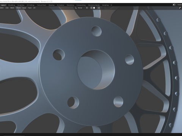Viewport: 182px width, 136px height.
Task: Open the Mesh menu
Action: 12,8
